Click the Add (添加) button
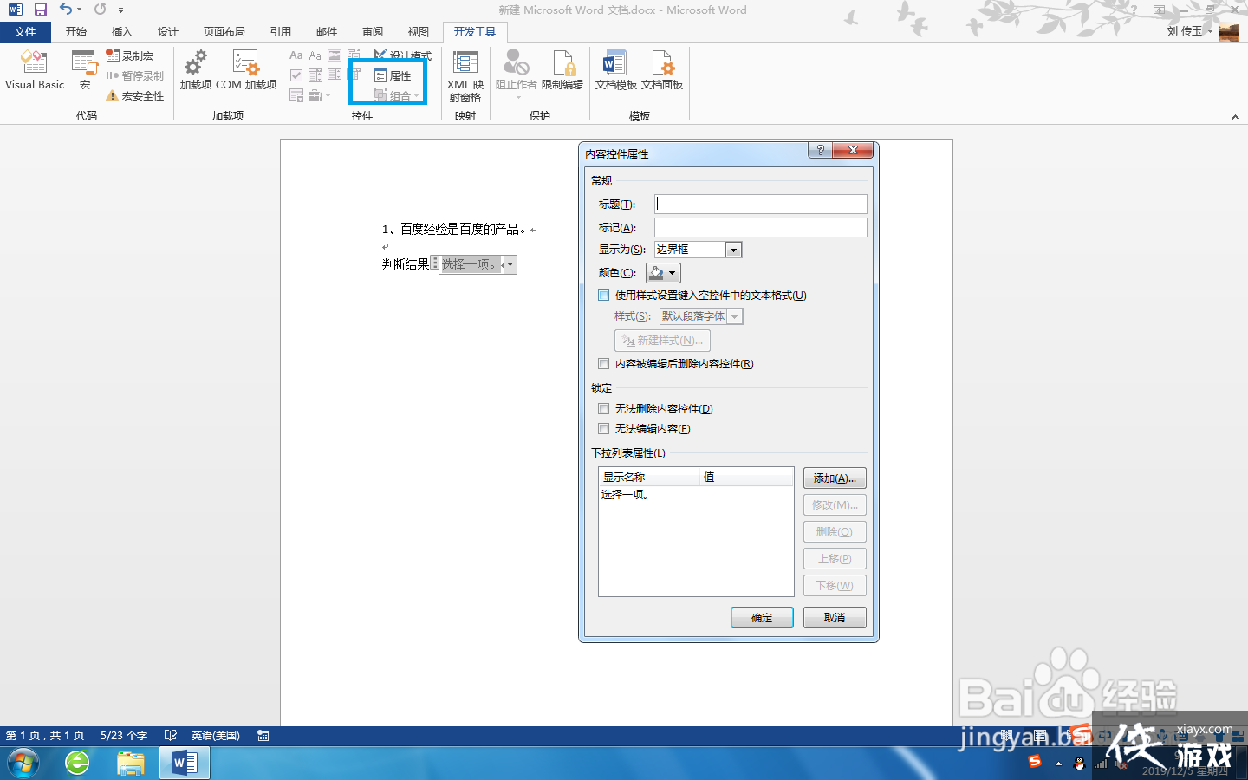 (x=835, y=478)
